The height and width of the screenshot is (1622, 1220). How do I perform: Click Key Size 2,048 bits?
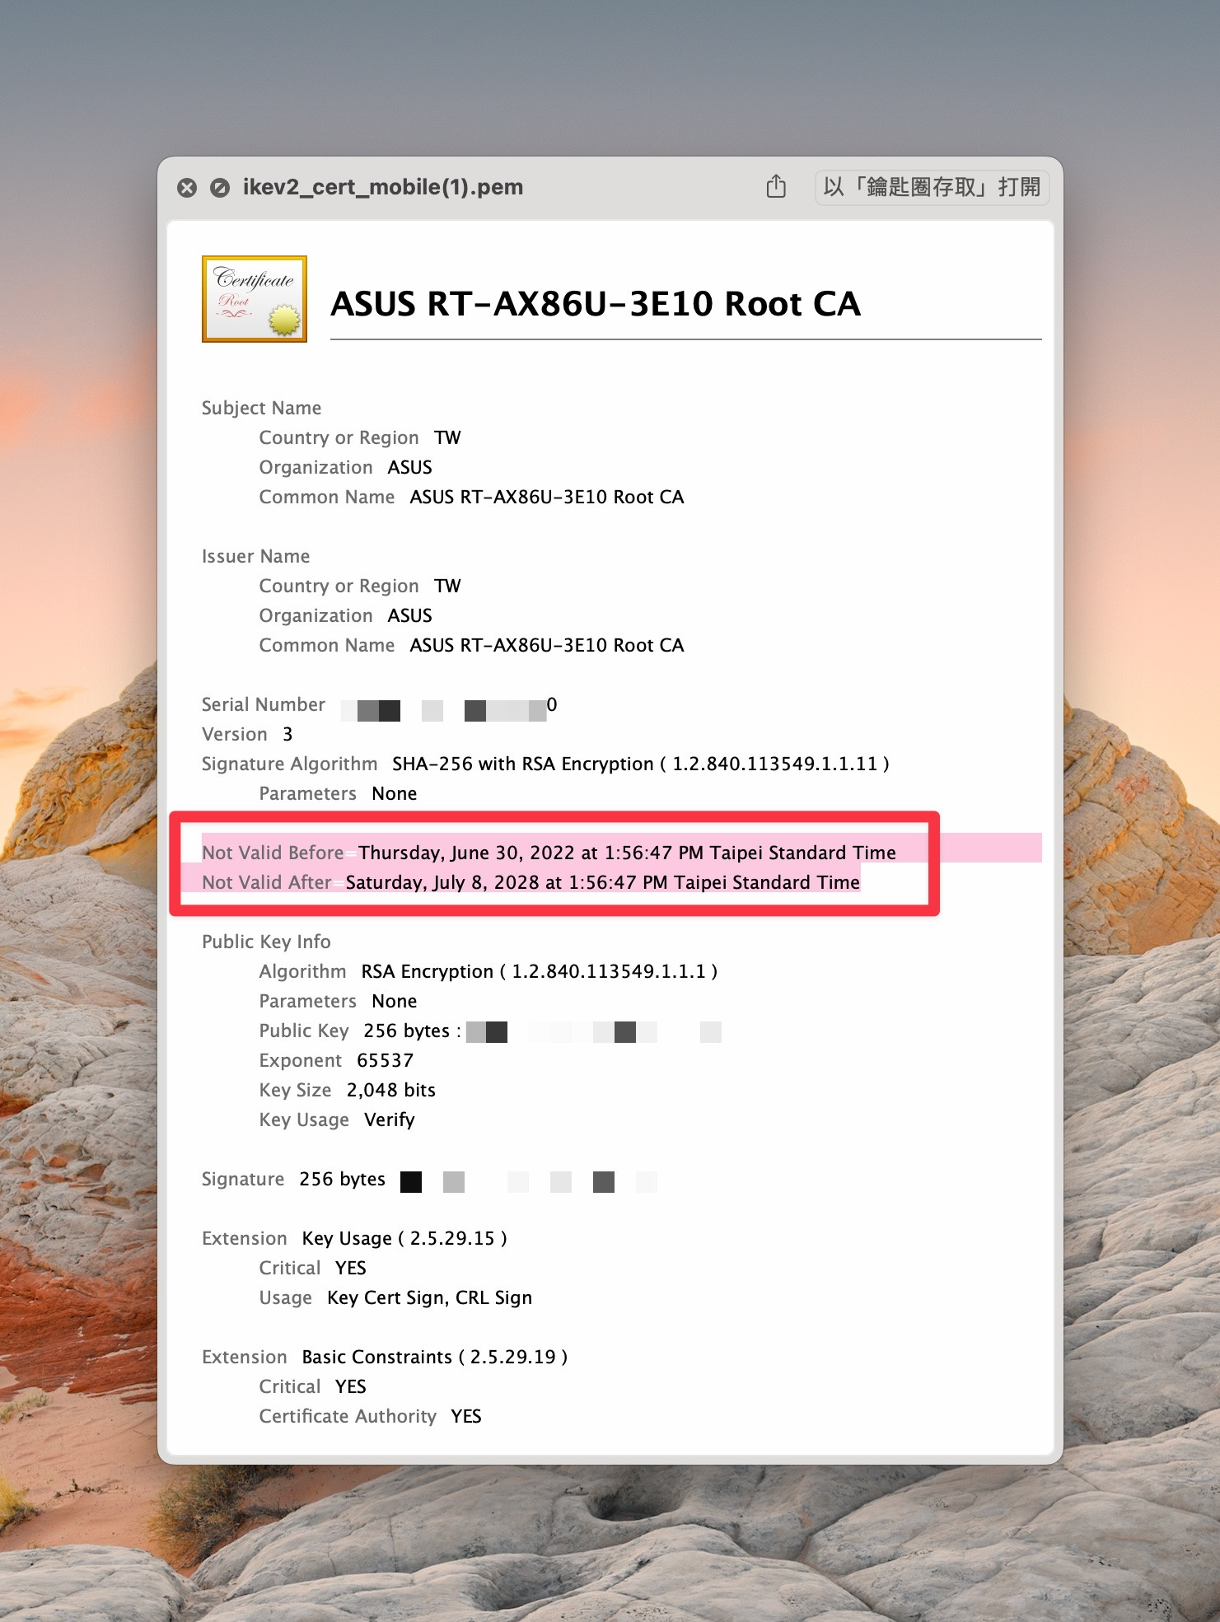tap(347, 1090)
